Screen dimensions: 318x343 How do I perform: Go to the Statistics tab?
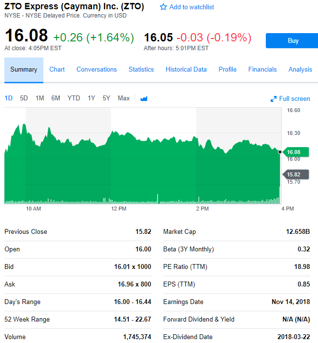[x=141, y=70]
